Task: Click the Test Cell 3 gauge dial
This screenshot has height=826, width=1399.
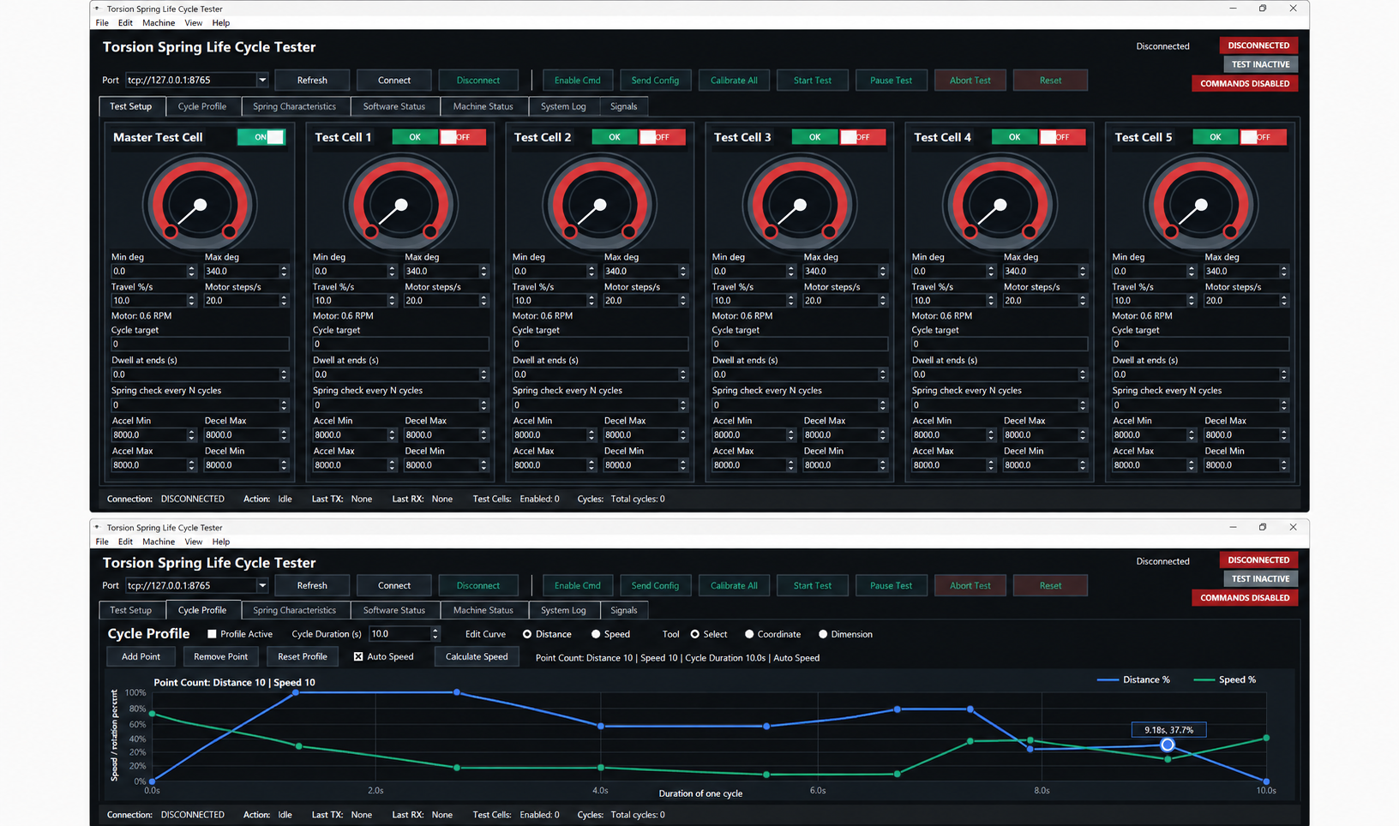Action: click(799, 205)
